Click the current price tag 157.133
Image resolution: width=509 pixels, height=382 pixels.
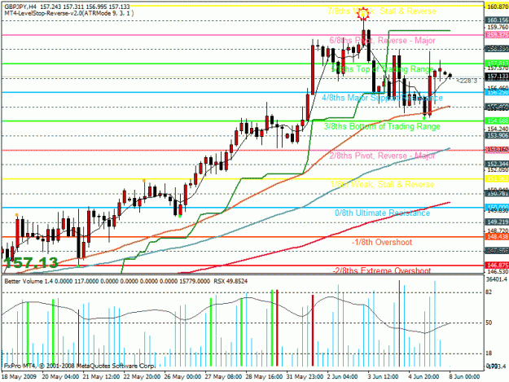pyautogui.click(x=497, y=77)
